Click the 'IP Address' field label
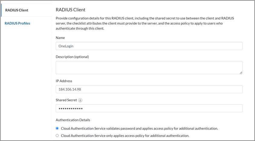The image size is (255, 141). 64,81
